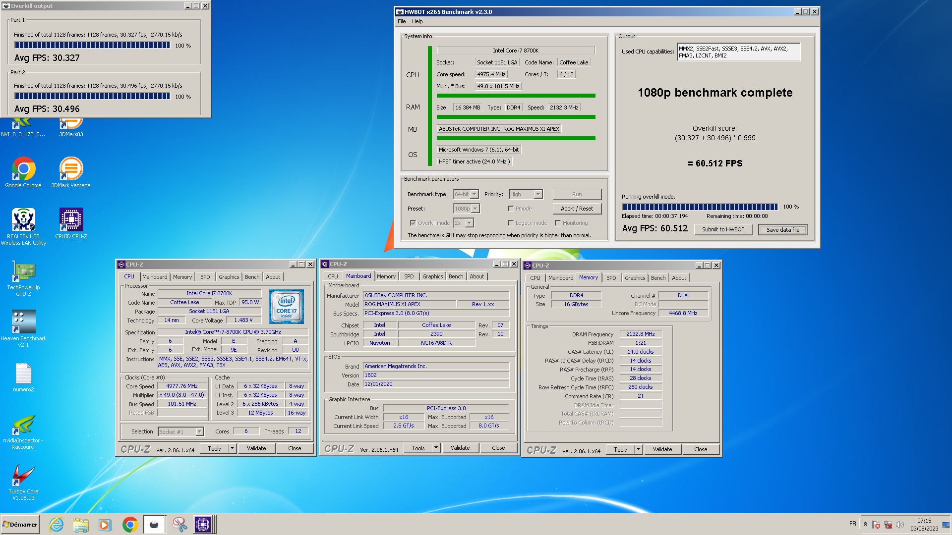Toggle the Legacy mode checkbox
This screenshot has height=535, width=952.
(511, 223)
